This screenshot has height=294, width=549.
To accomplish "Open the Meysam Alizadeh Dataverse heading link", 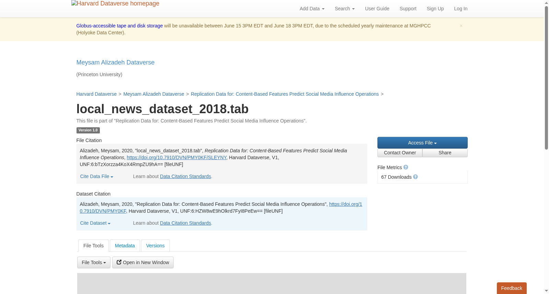I will coord(115,62).
